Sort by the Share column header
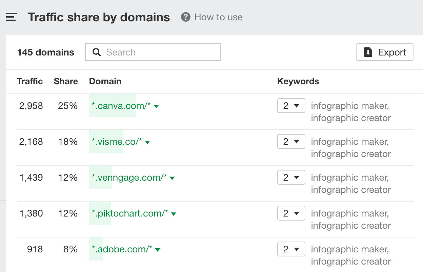 coord(65,81)
